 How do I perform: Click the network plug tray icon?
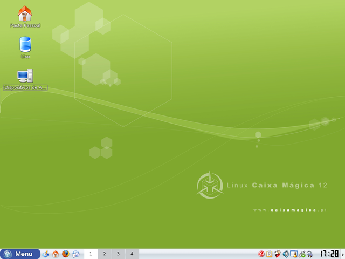302,254
